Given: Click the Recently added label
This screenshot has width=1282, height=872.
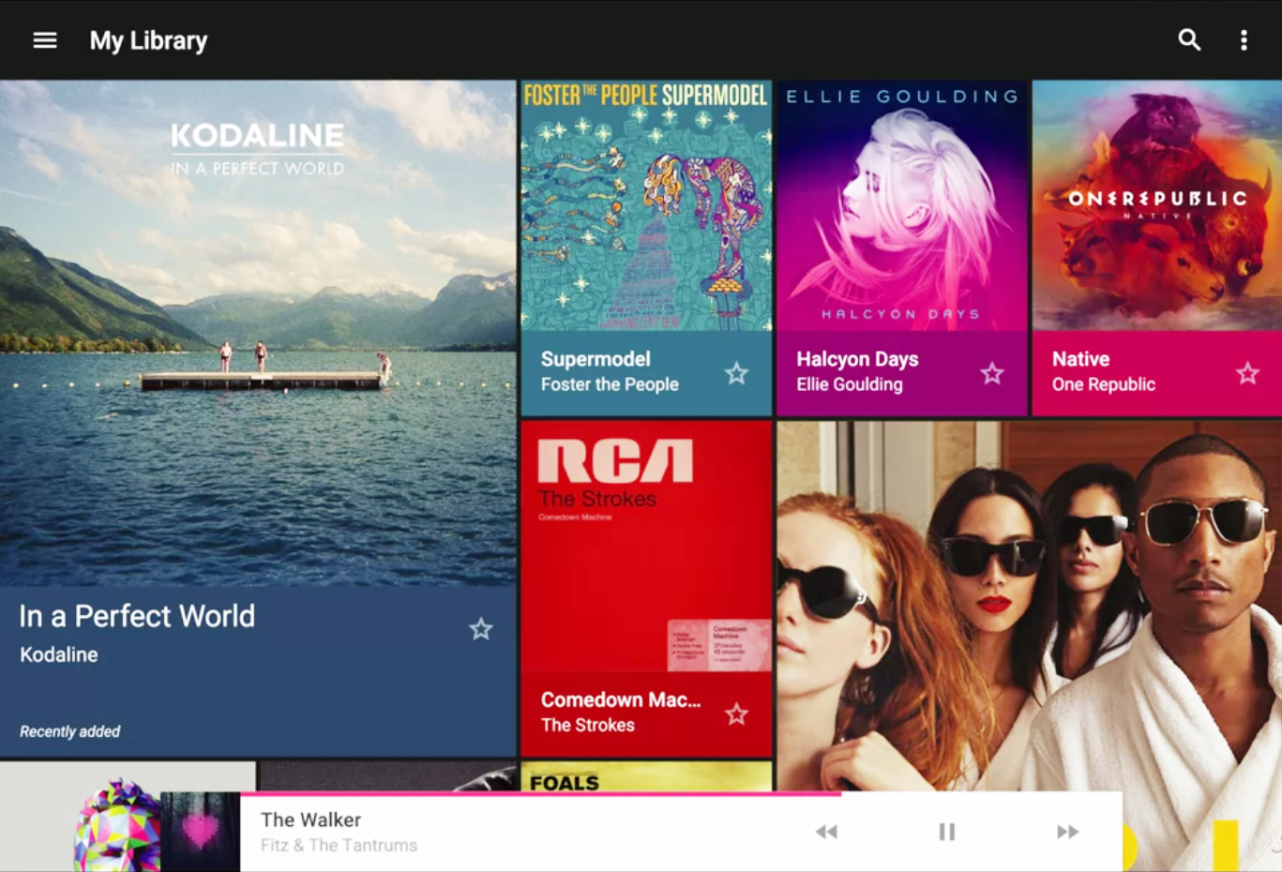Looking at the screenshot, I should (70, 731).
